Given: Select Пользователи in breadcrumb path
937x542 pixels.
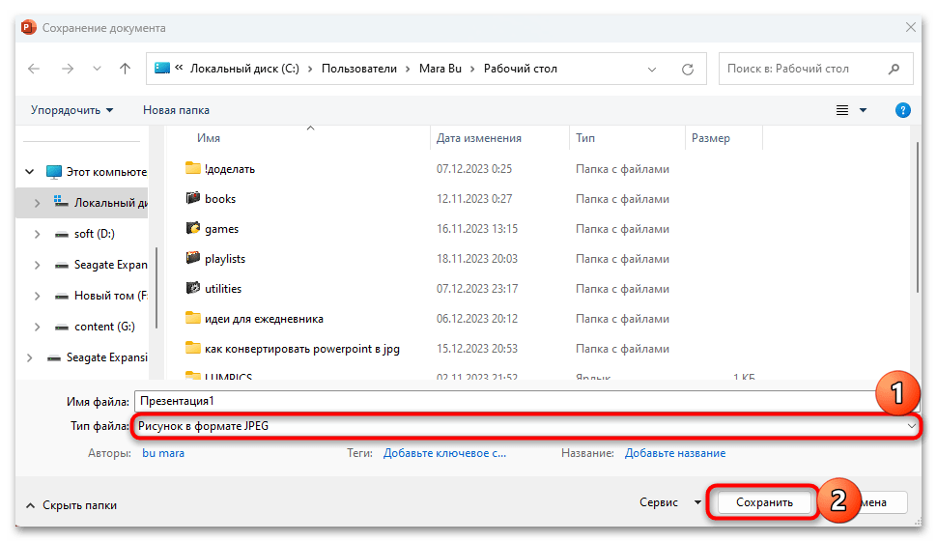Looking at the screenshot, I should [359, 69].
